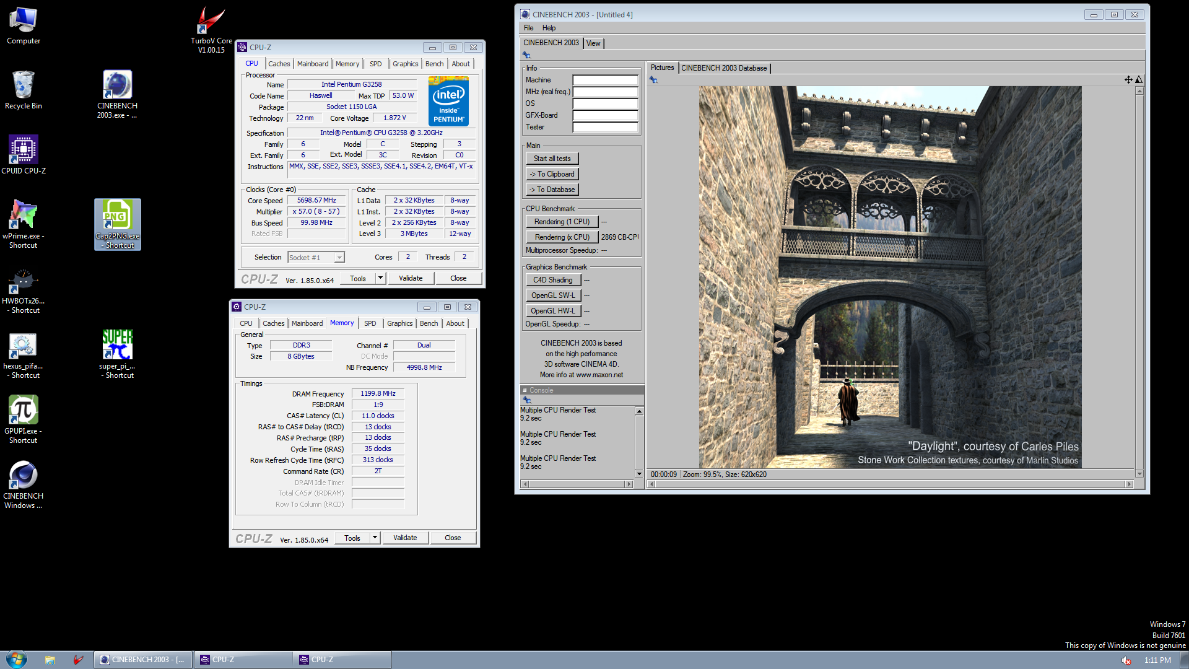
Task: Open HWBOTx26 shortcut icon
Action: [24, 290]
